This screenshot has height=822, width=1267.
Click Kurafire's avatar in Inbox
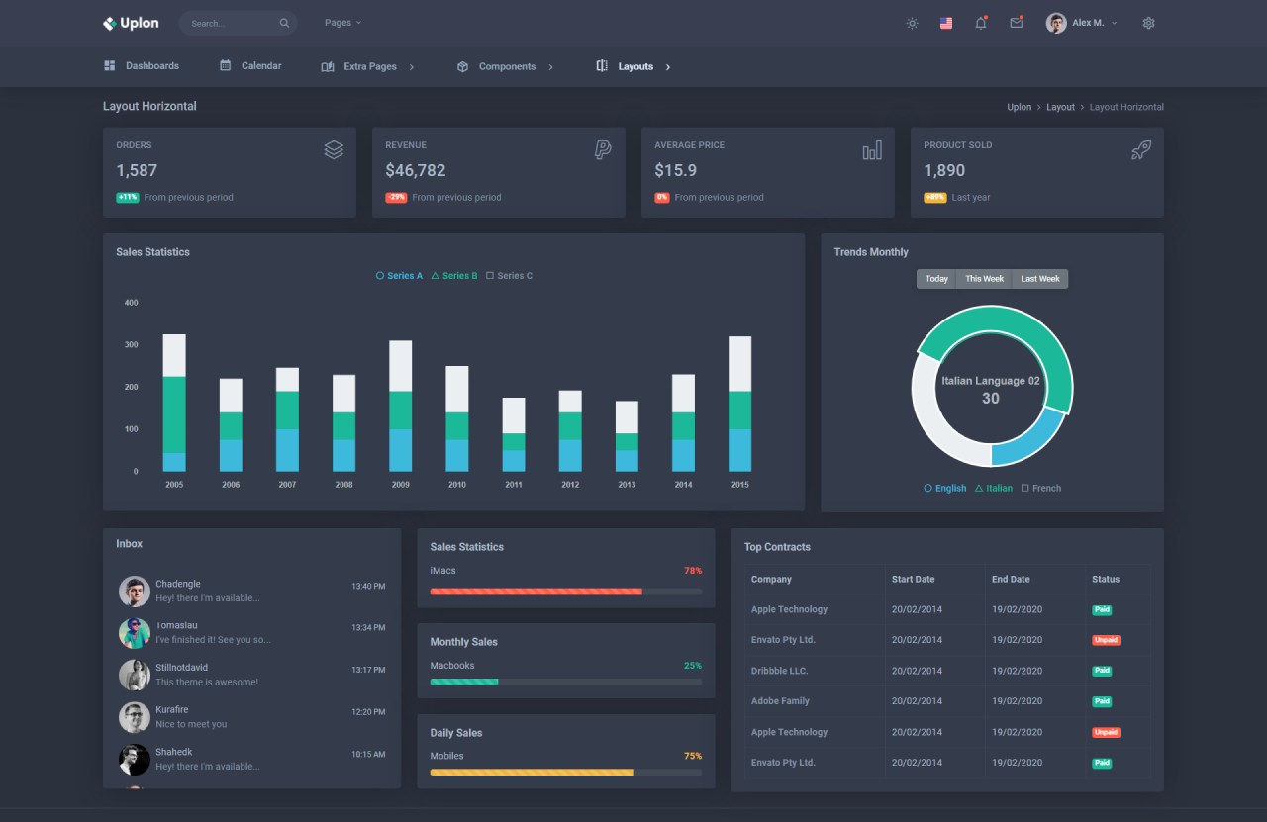coord(135,717)
